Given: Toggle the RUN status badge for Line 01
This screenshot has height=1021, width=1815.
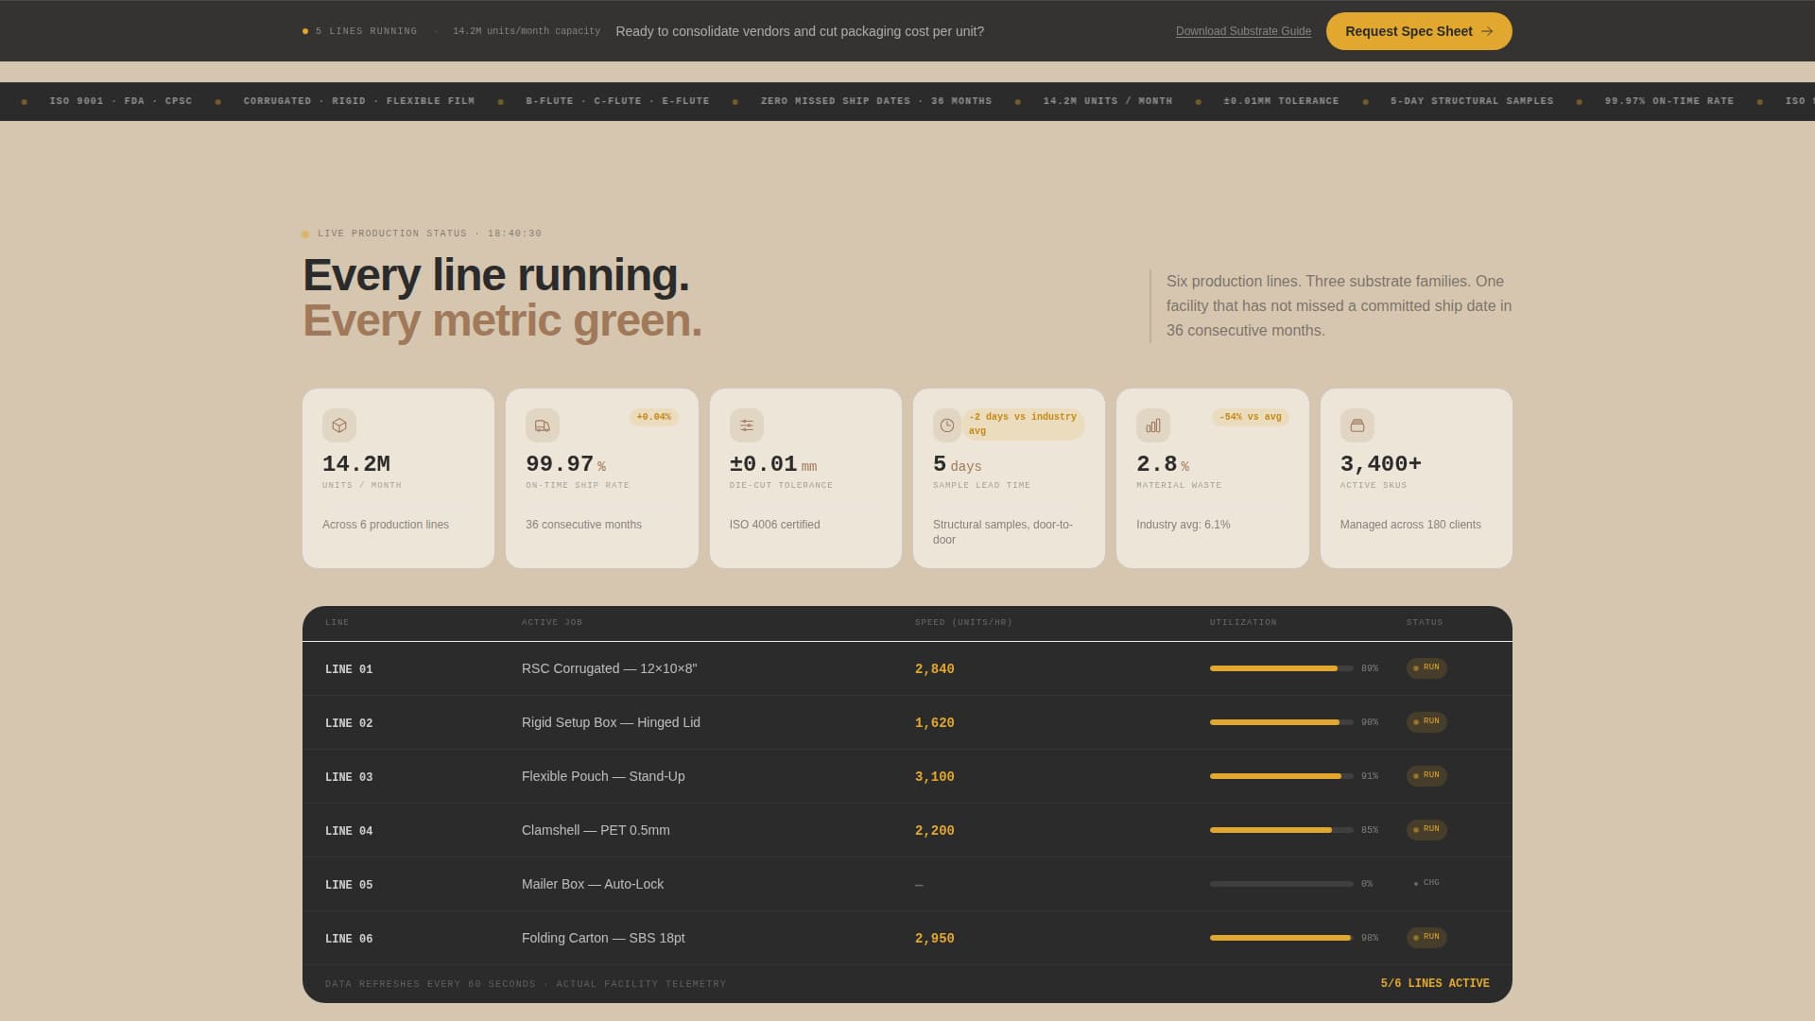Looking at the screenshot, I should (x=1427, y=667).
